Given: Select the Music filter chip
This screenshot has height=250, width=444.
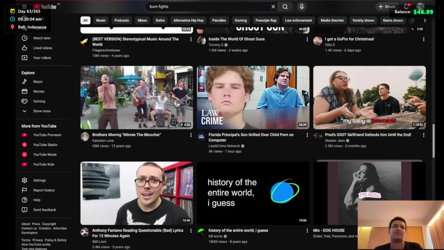Looking at the screenshot, I should [101, 20].
